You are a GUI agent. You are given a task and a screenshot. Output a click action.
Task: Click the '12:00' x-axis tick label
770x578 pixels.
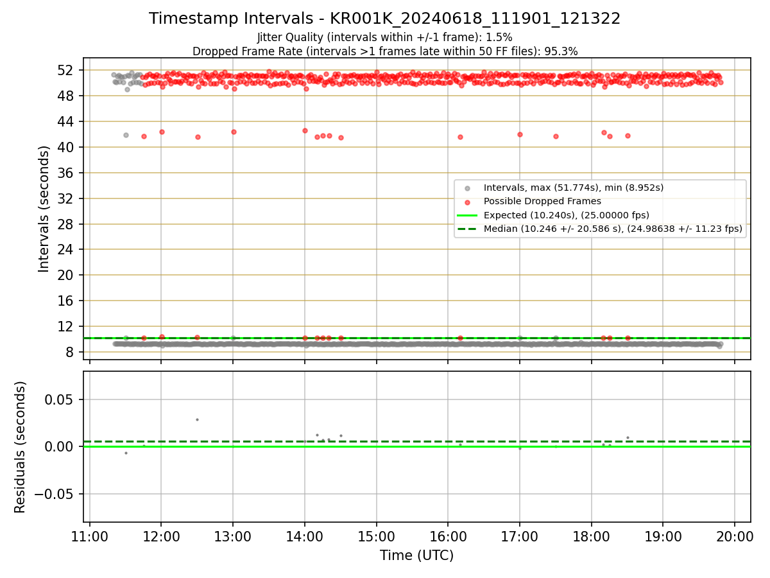161,538
